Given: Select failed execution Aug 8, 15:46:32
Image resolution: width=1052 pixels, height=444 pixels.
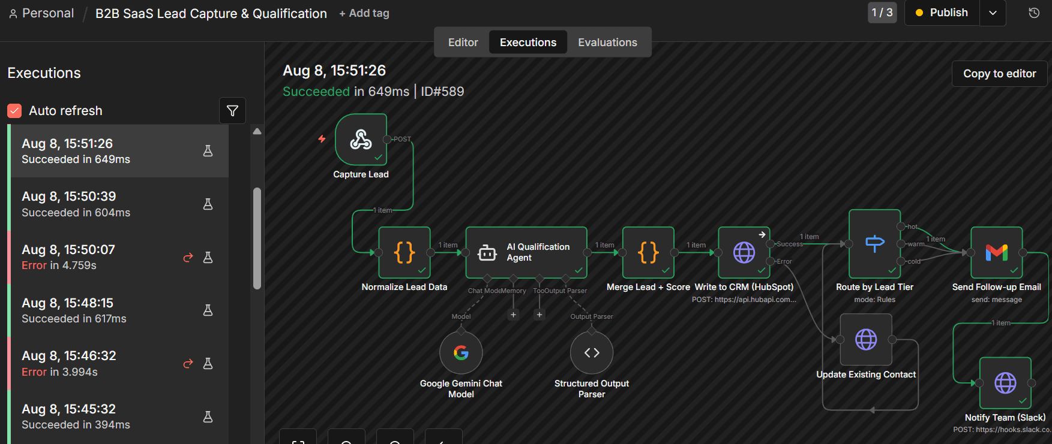Looking at the screenshot, I should click(x=119, y=364).
